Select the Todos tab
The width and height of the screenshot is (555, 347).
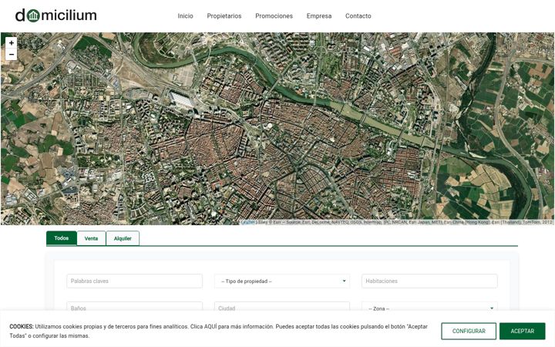click(x=62, y=238)
